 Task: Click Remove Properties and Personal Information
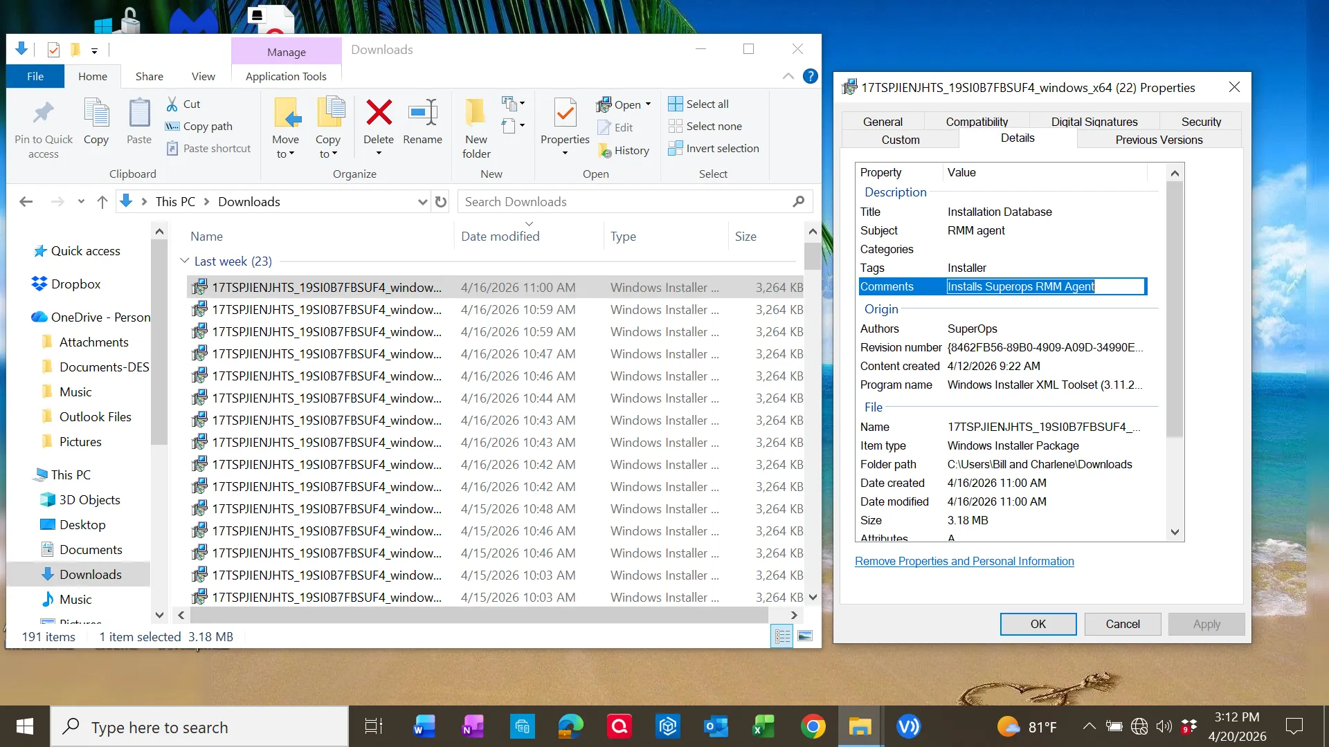(x=964, y=561)
